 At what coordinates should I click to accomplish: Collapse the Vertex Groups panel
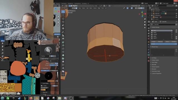click(x=155, y=27)
